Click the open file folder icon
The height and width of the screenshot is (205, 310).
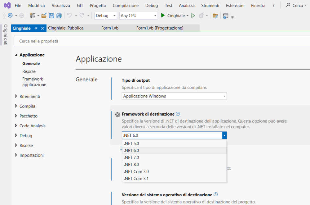click(44, 16)
